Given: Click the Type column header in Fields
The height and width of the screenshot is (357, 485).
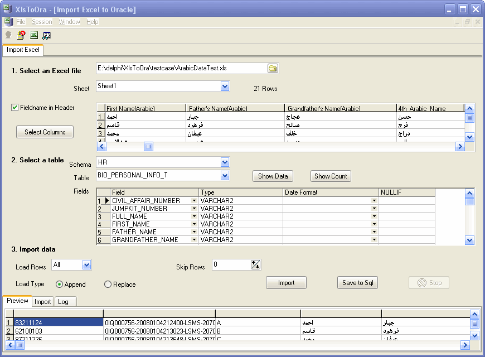Looking at the screenshot, I should [241, 192].
